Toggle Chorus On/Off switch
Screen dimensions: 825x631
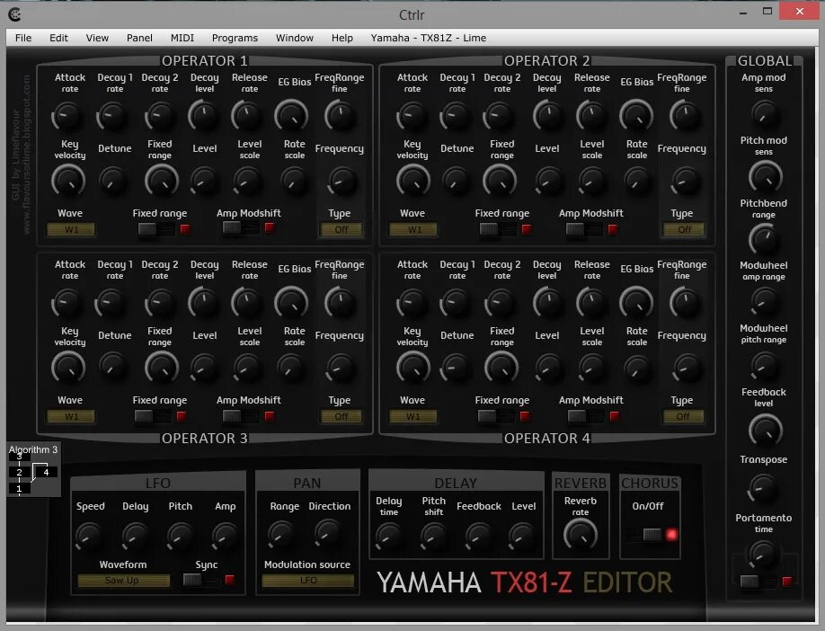tap(644, 534)
